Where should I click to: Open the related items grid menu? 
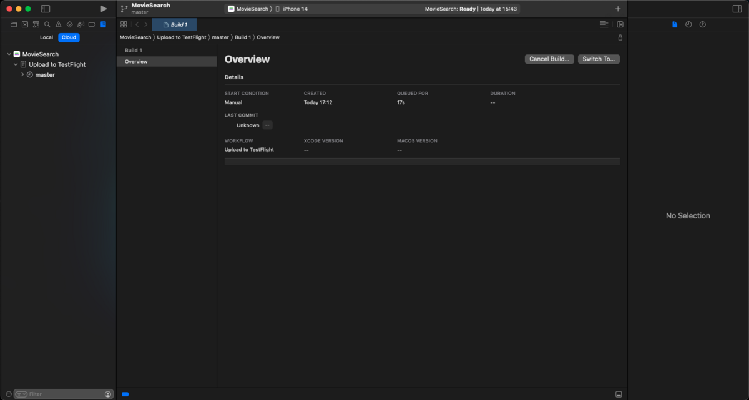tap(124, 24)
